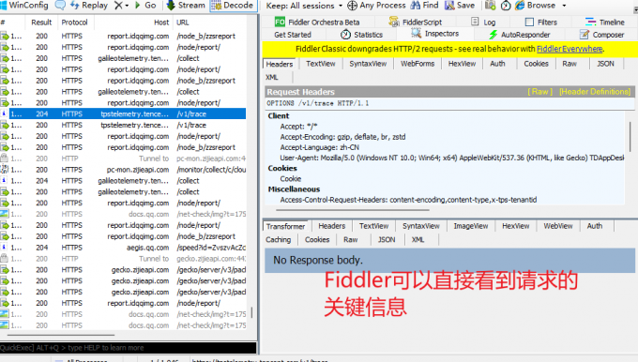Select the aegis.qq.com /speed session

tap(123, 248)
